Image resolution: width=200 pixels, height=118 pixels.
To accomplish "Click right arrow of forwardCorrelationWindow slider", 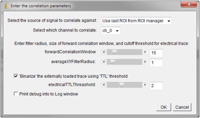I will (x=145, y=52).
